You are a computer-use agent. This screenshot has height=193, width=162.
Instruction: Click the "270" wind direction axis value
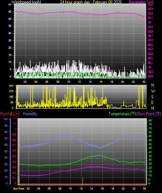coord(11,91)
